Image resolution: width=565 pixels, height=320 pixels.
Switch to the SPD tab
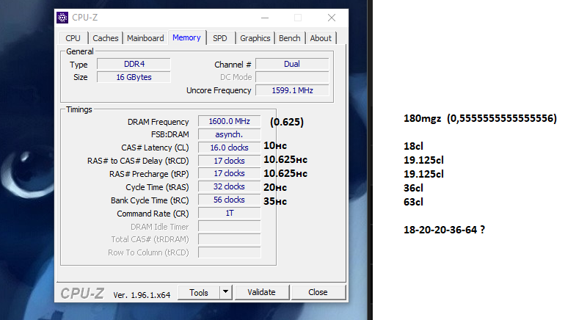point(220,38)
